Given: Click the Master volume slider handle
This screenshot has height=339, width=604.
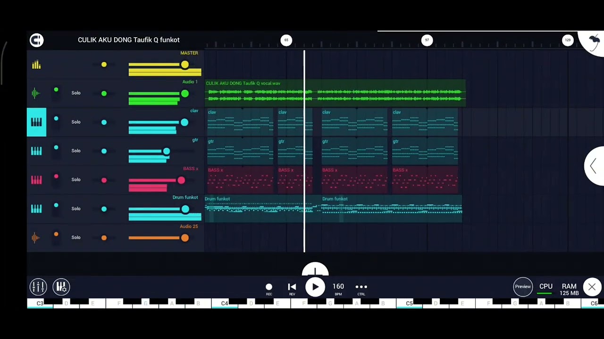Looking at the screenshot, I should coord(185,65).
